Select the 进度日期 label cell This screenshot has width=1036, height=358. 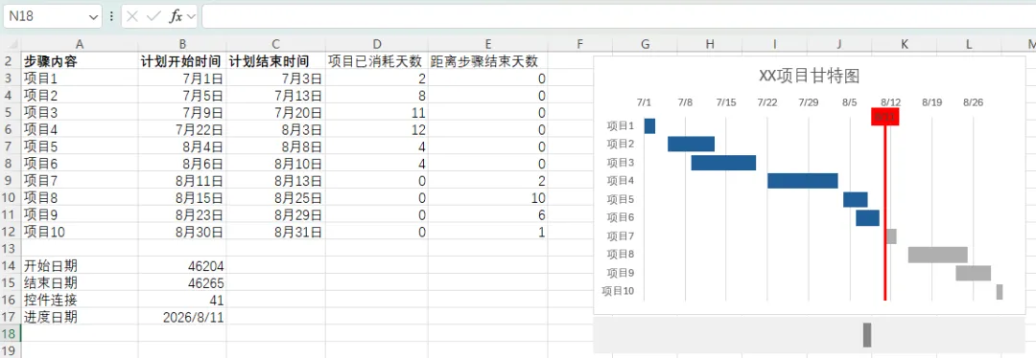point(80,317)
